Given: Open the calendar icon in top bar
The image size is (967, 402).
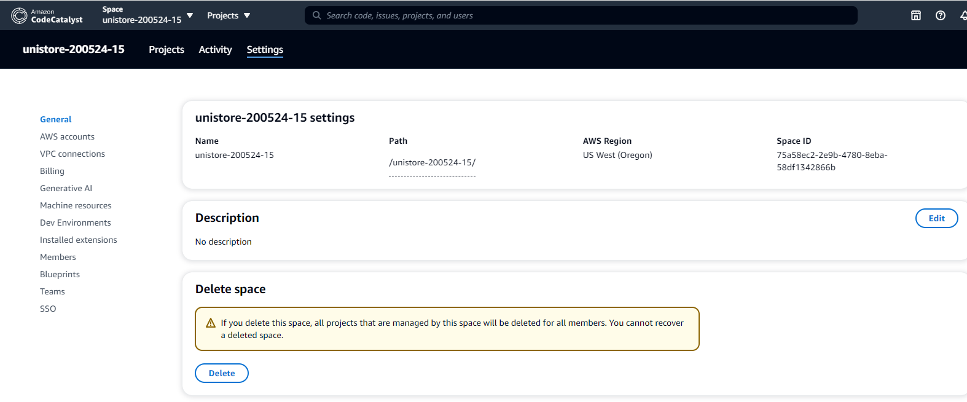Looking at the screenshot, I should [x=915, y=15].
